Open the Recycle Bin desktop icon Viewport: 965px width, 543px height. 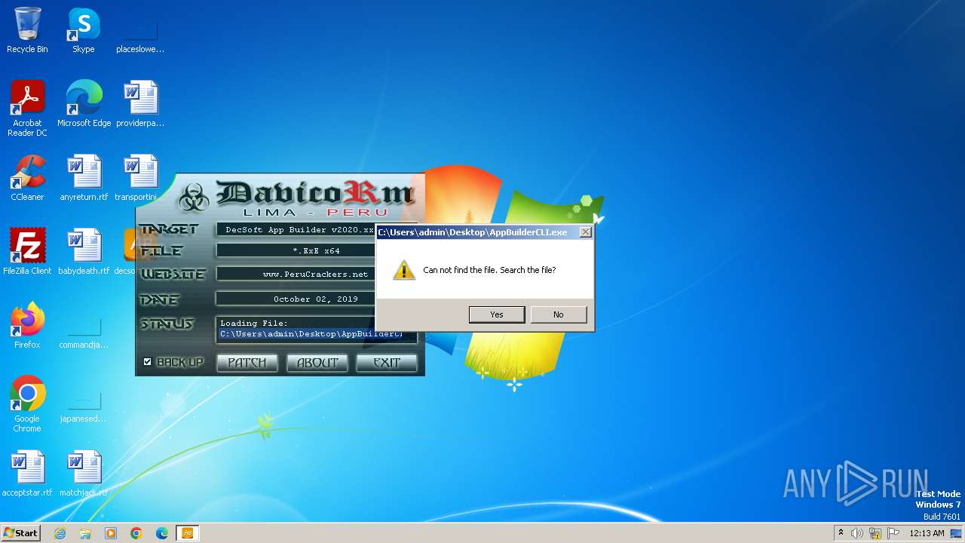click(27, 30)
